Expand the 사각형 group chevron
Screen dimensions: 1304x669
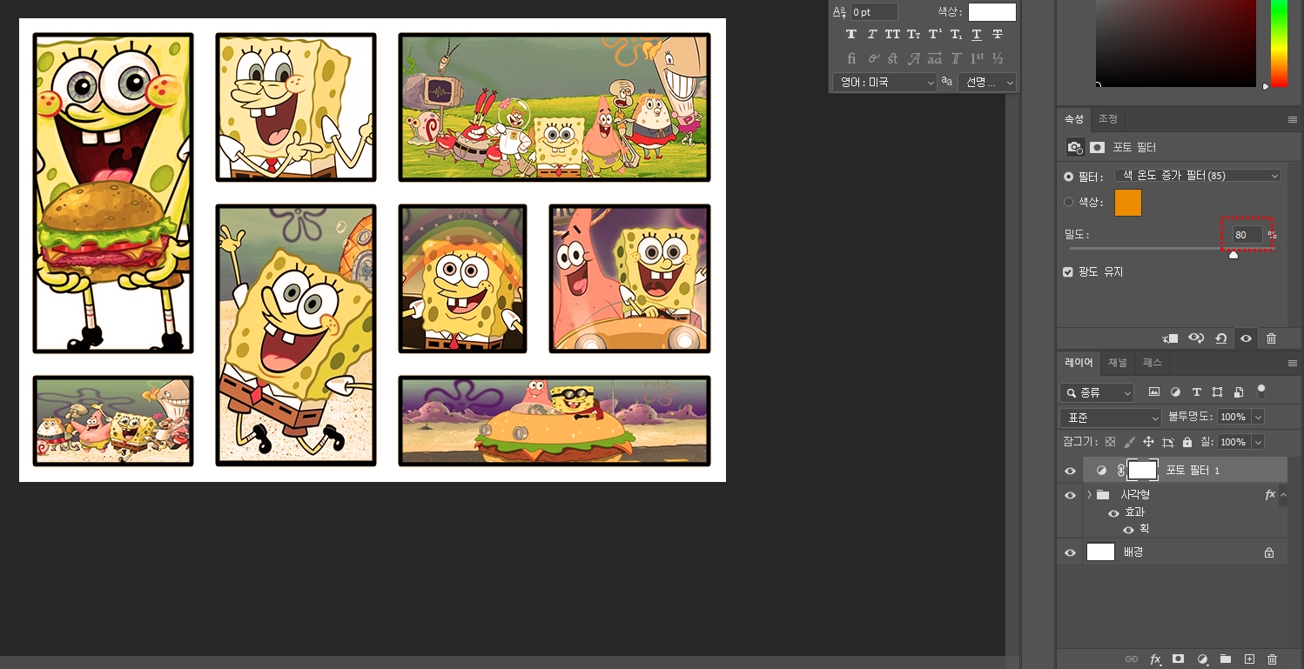[1089, 495]
